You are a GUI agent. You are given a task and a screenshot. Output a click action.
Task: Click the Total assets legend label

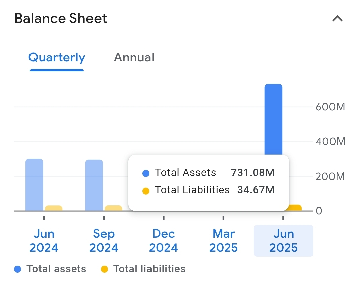(x=56, y=269)
